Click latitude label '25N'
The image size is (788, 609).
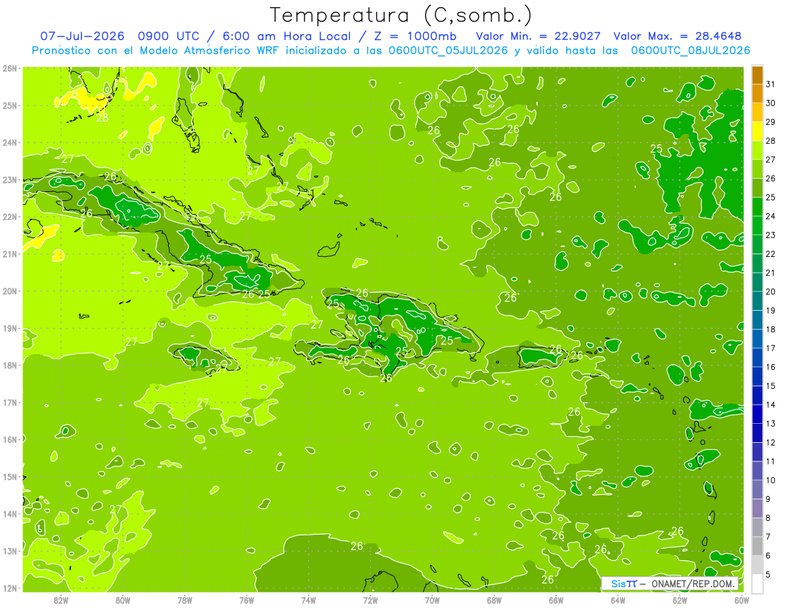coord(10,105)
